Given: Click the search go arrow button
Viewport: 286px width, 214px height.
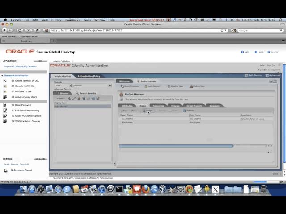Looking at the screenshot, I should (110, 86).
